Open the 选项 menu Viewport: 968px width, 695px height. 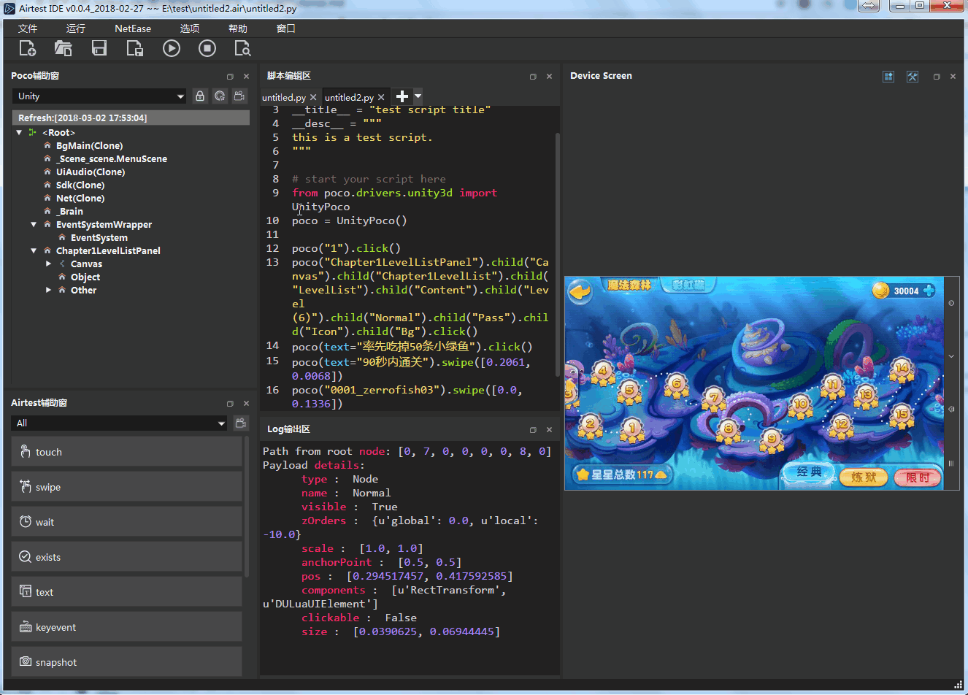190,28
